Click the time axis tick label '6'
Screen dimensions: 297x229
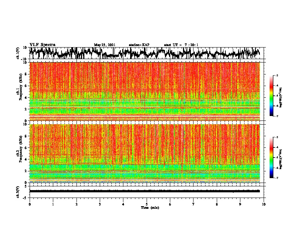170,204
